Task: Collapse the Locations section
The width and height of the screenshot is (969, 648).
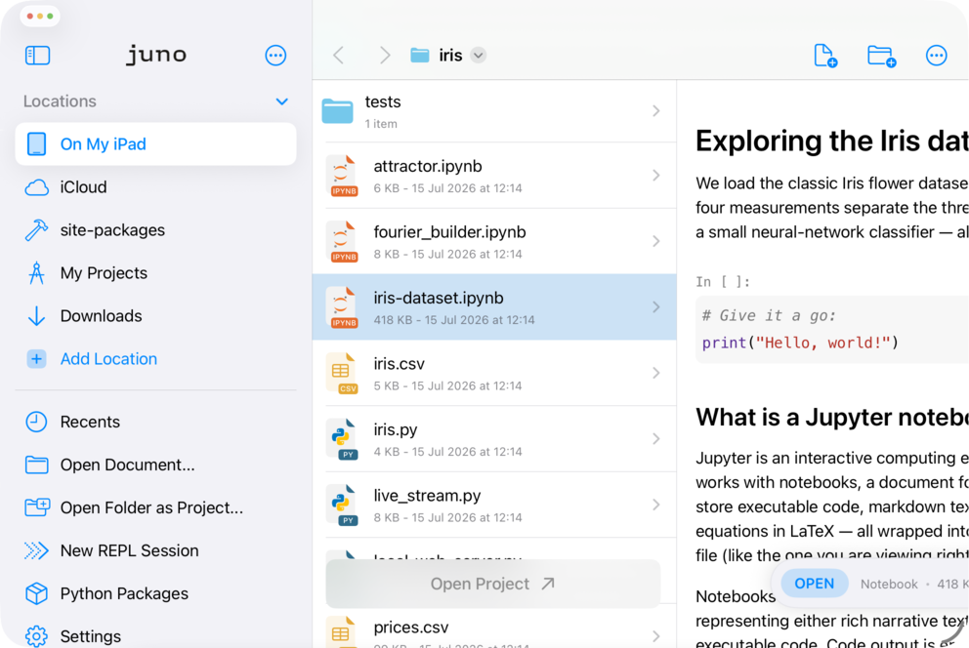Action: coord(281,101)
